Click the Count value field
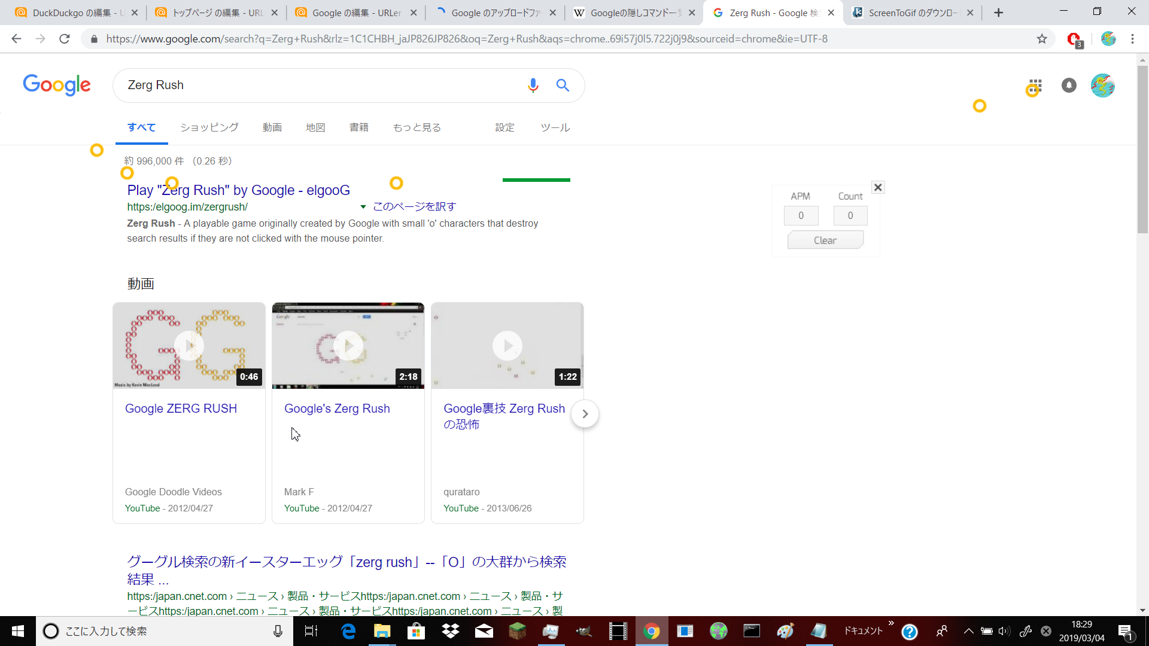Screen dimensions: 1149x646 850,215
